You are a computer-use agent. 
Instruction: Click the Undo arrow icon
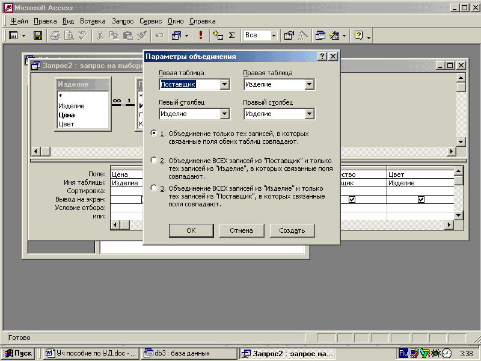[x=159, y=35]
